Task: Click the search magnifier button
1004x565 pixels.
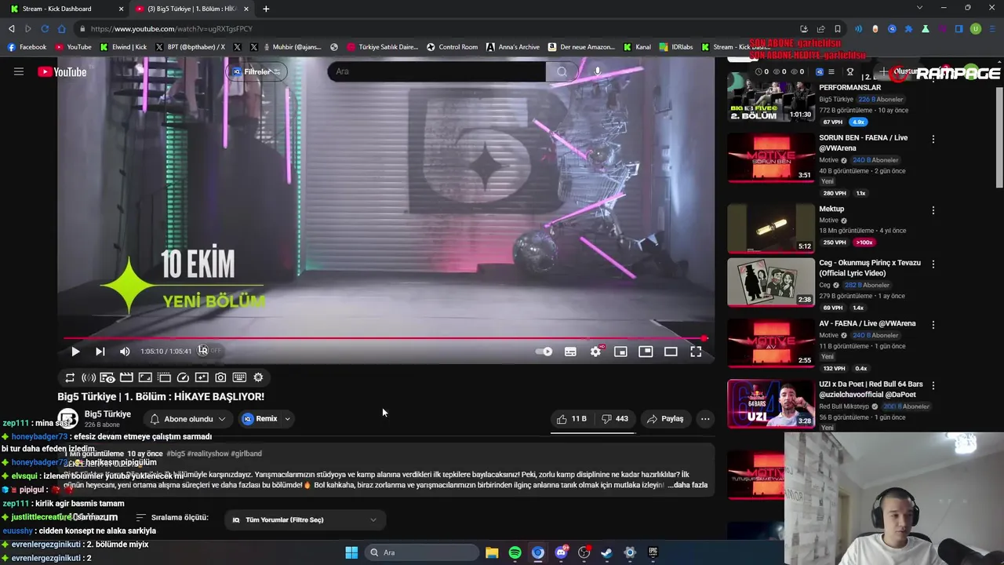Action: (x=562, y=71)
